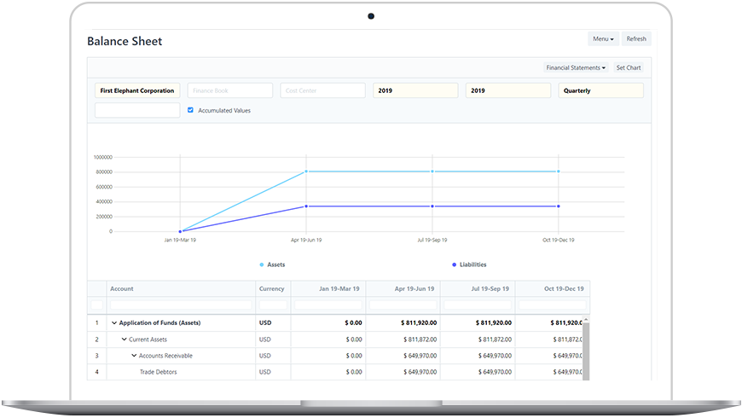Screen dimensions: 742x418
Task: Collapse the Accounts Receivable chevron
Action: 134,356
